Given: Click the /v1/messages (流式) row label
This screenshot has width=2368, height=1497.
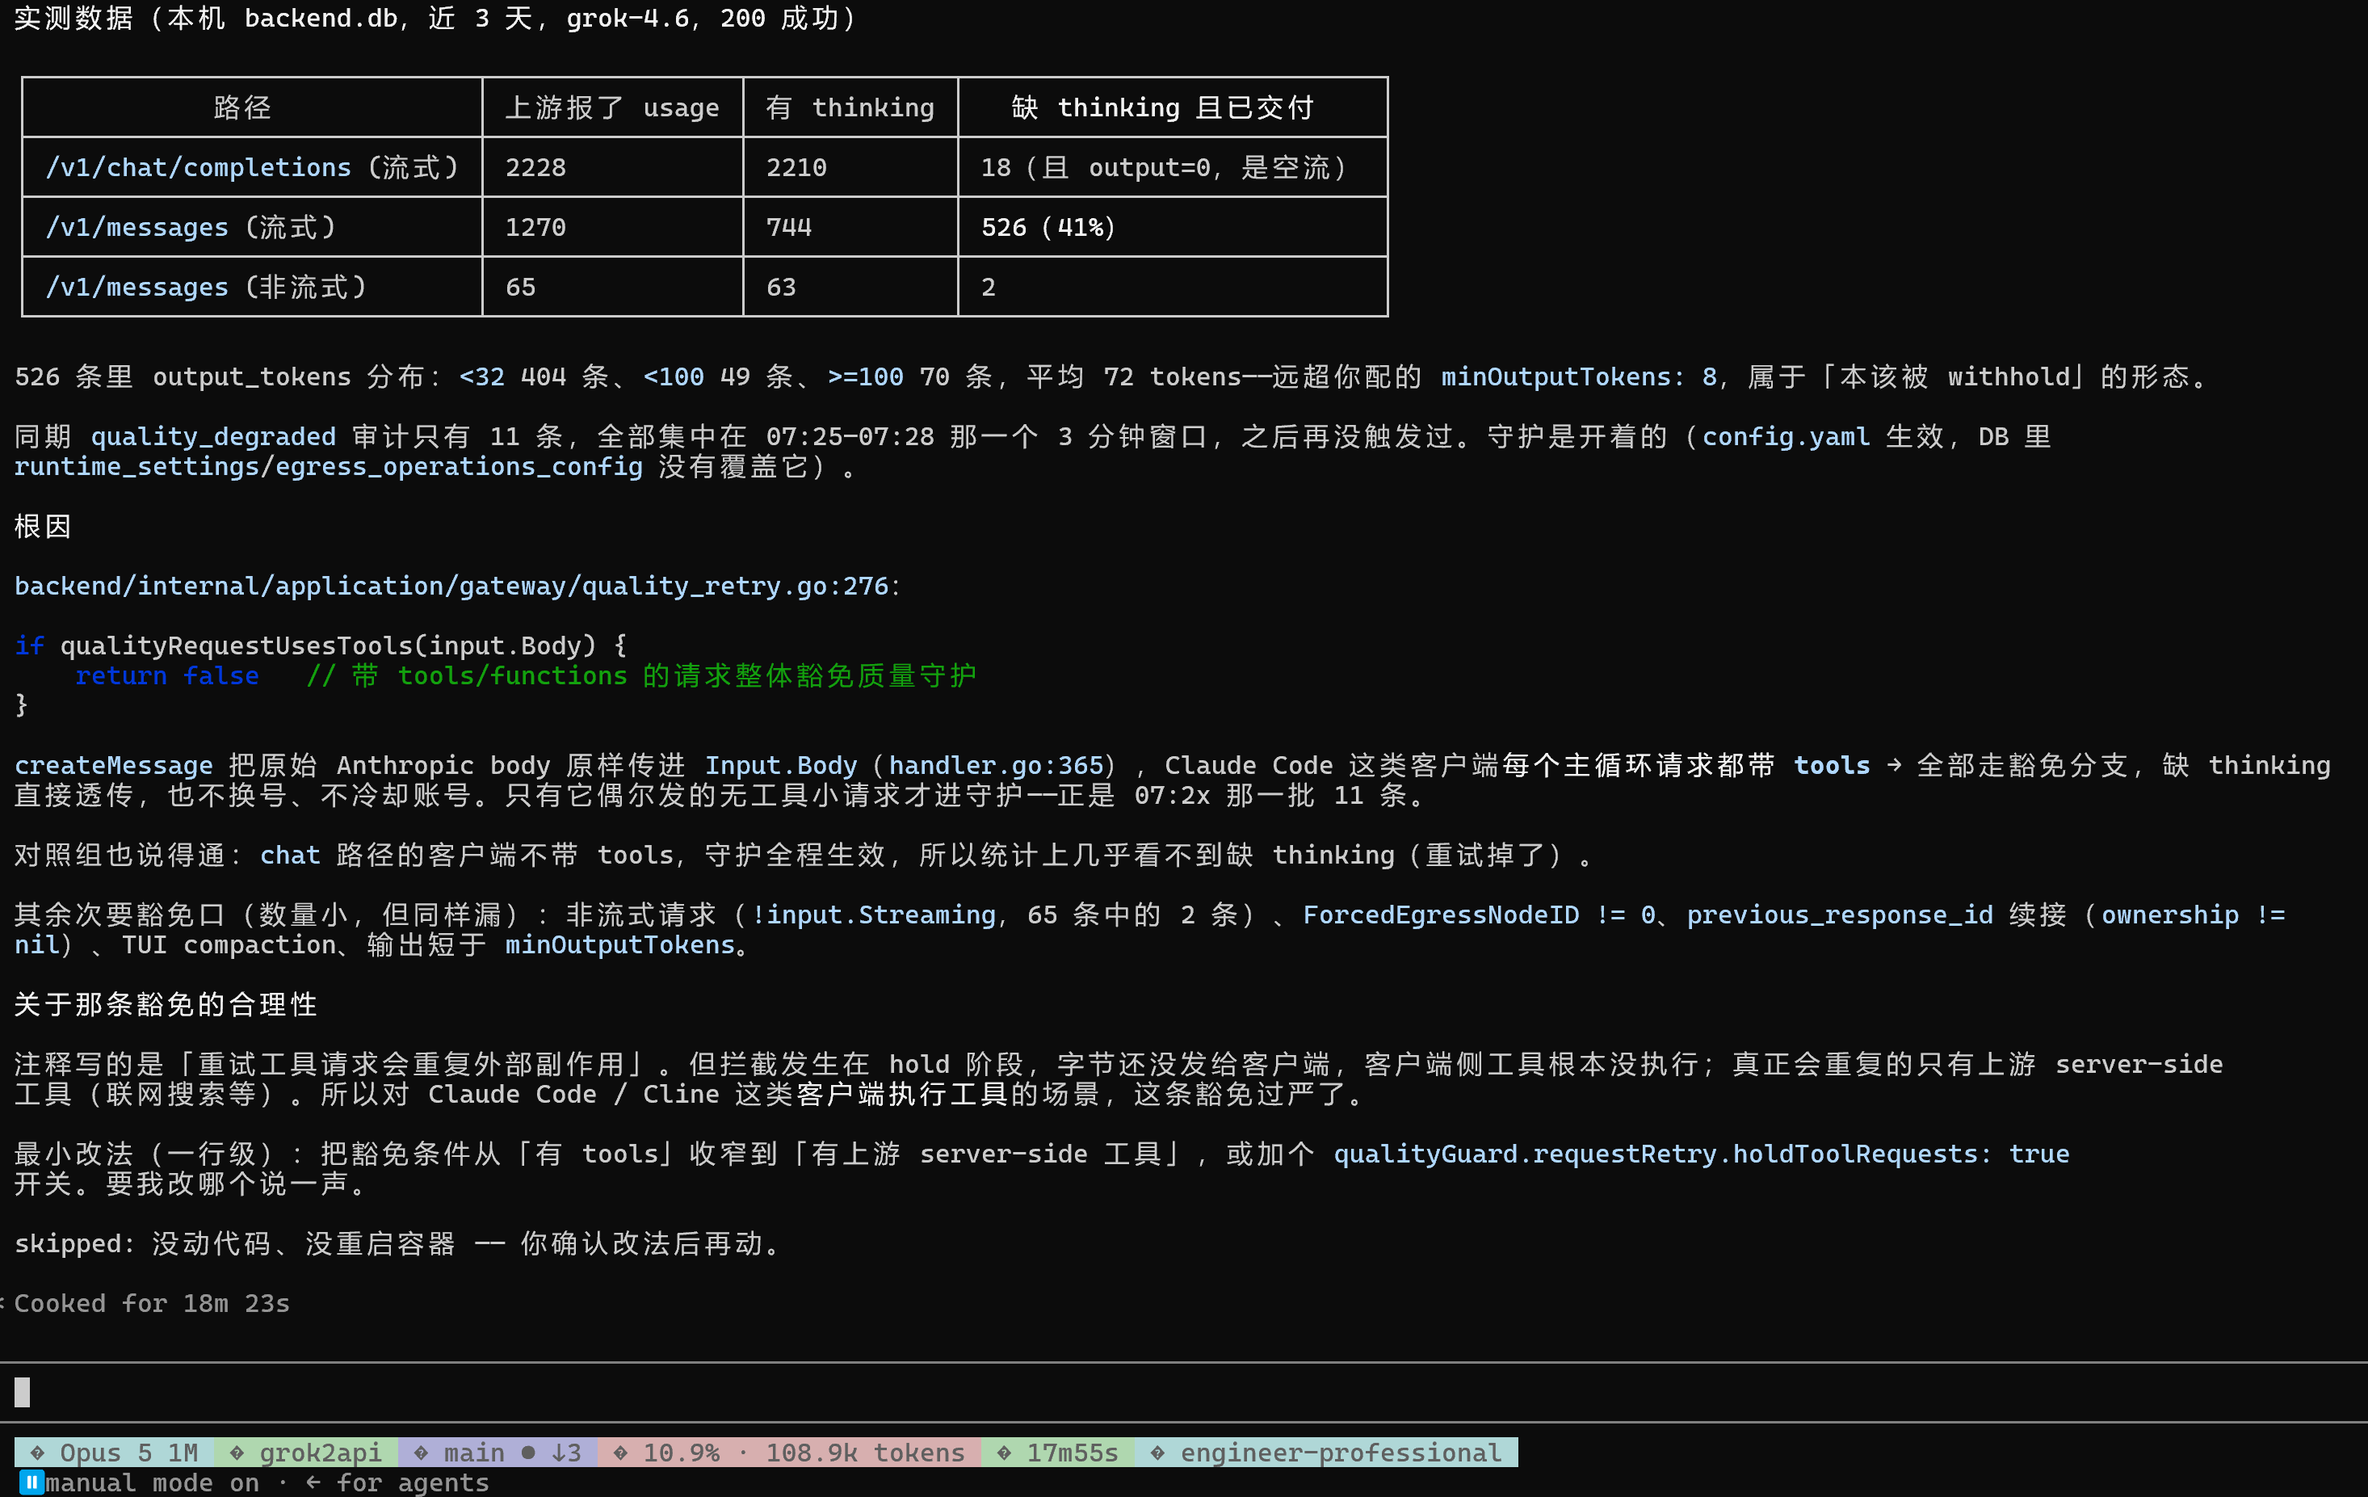Looking at the screenshot, I should (x=191, y=227).
